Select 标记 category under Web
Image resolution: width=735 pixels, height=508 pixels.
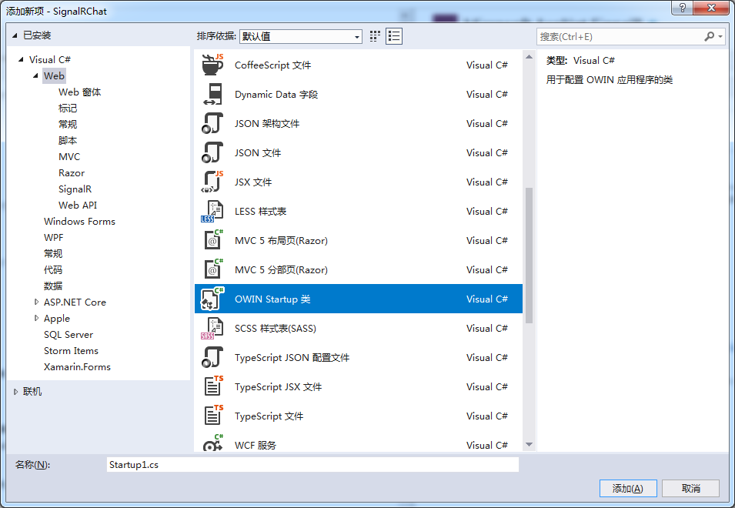68,109
